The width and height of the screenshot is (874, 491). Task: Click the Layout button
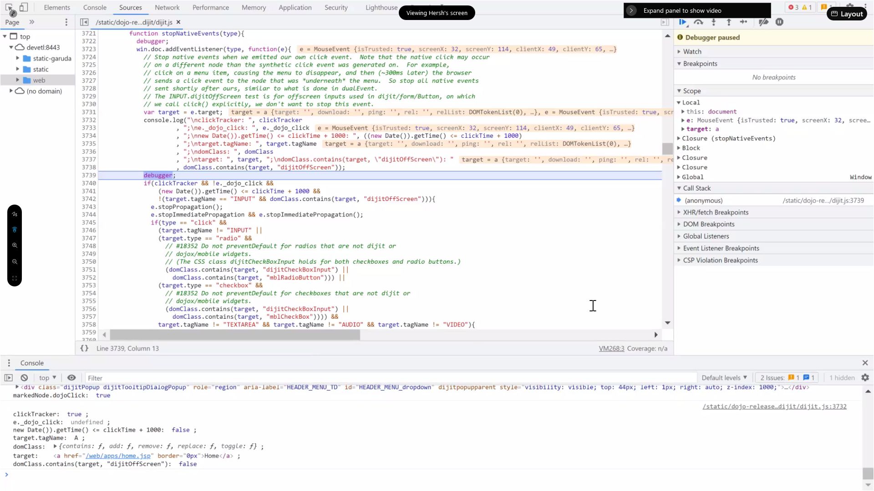click(847, 14)
